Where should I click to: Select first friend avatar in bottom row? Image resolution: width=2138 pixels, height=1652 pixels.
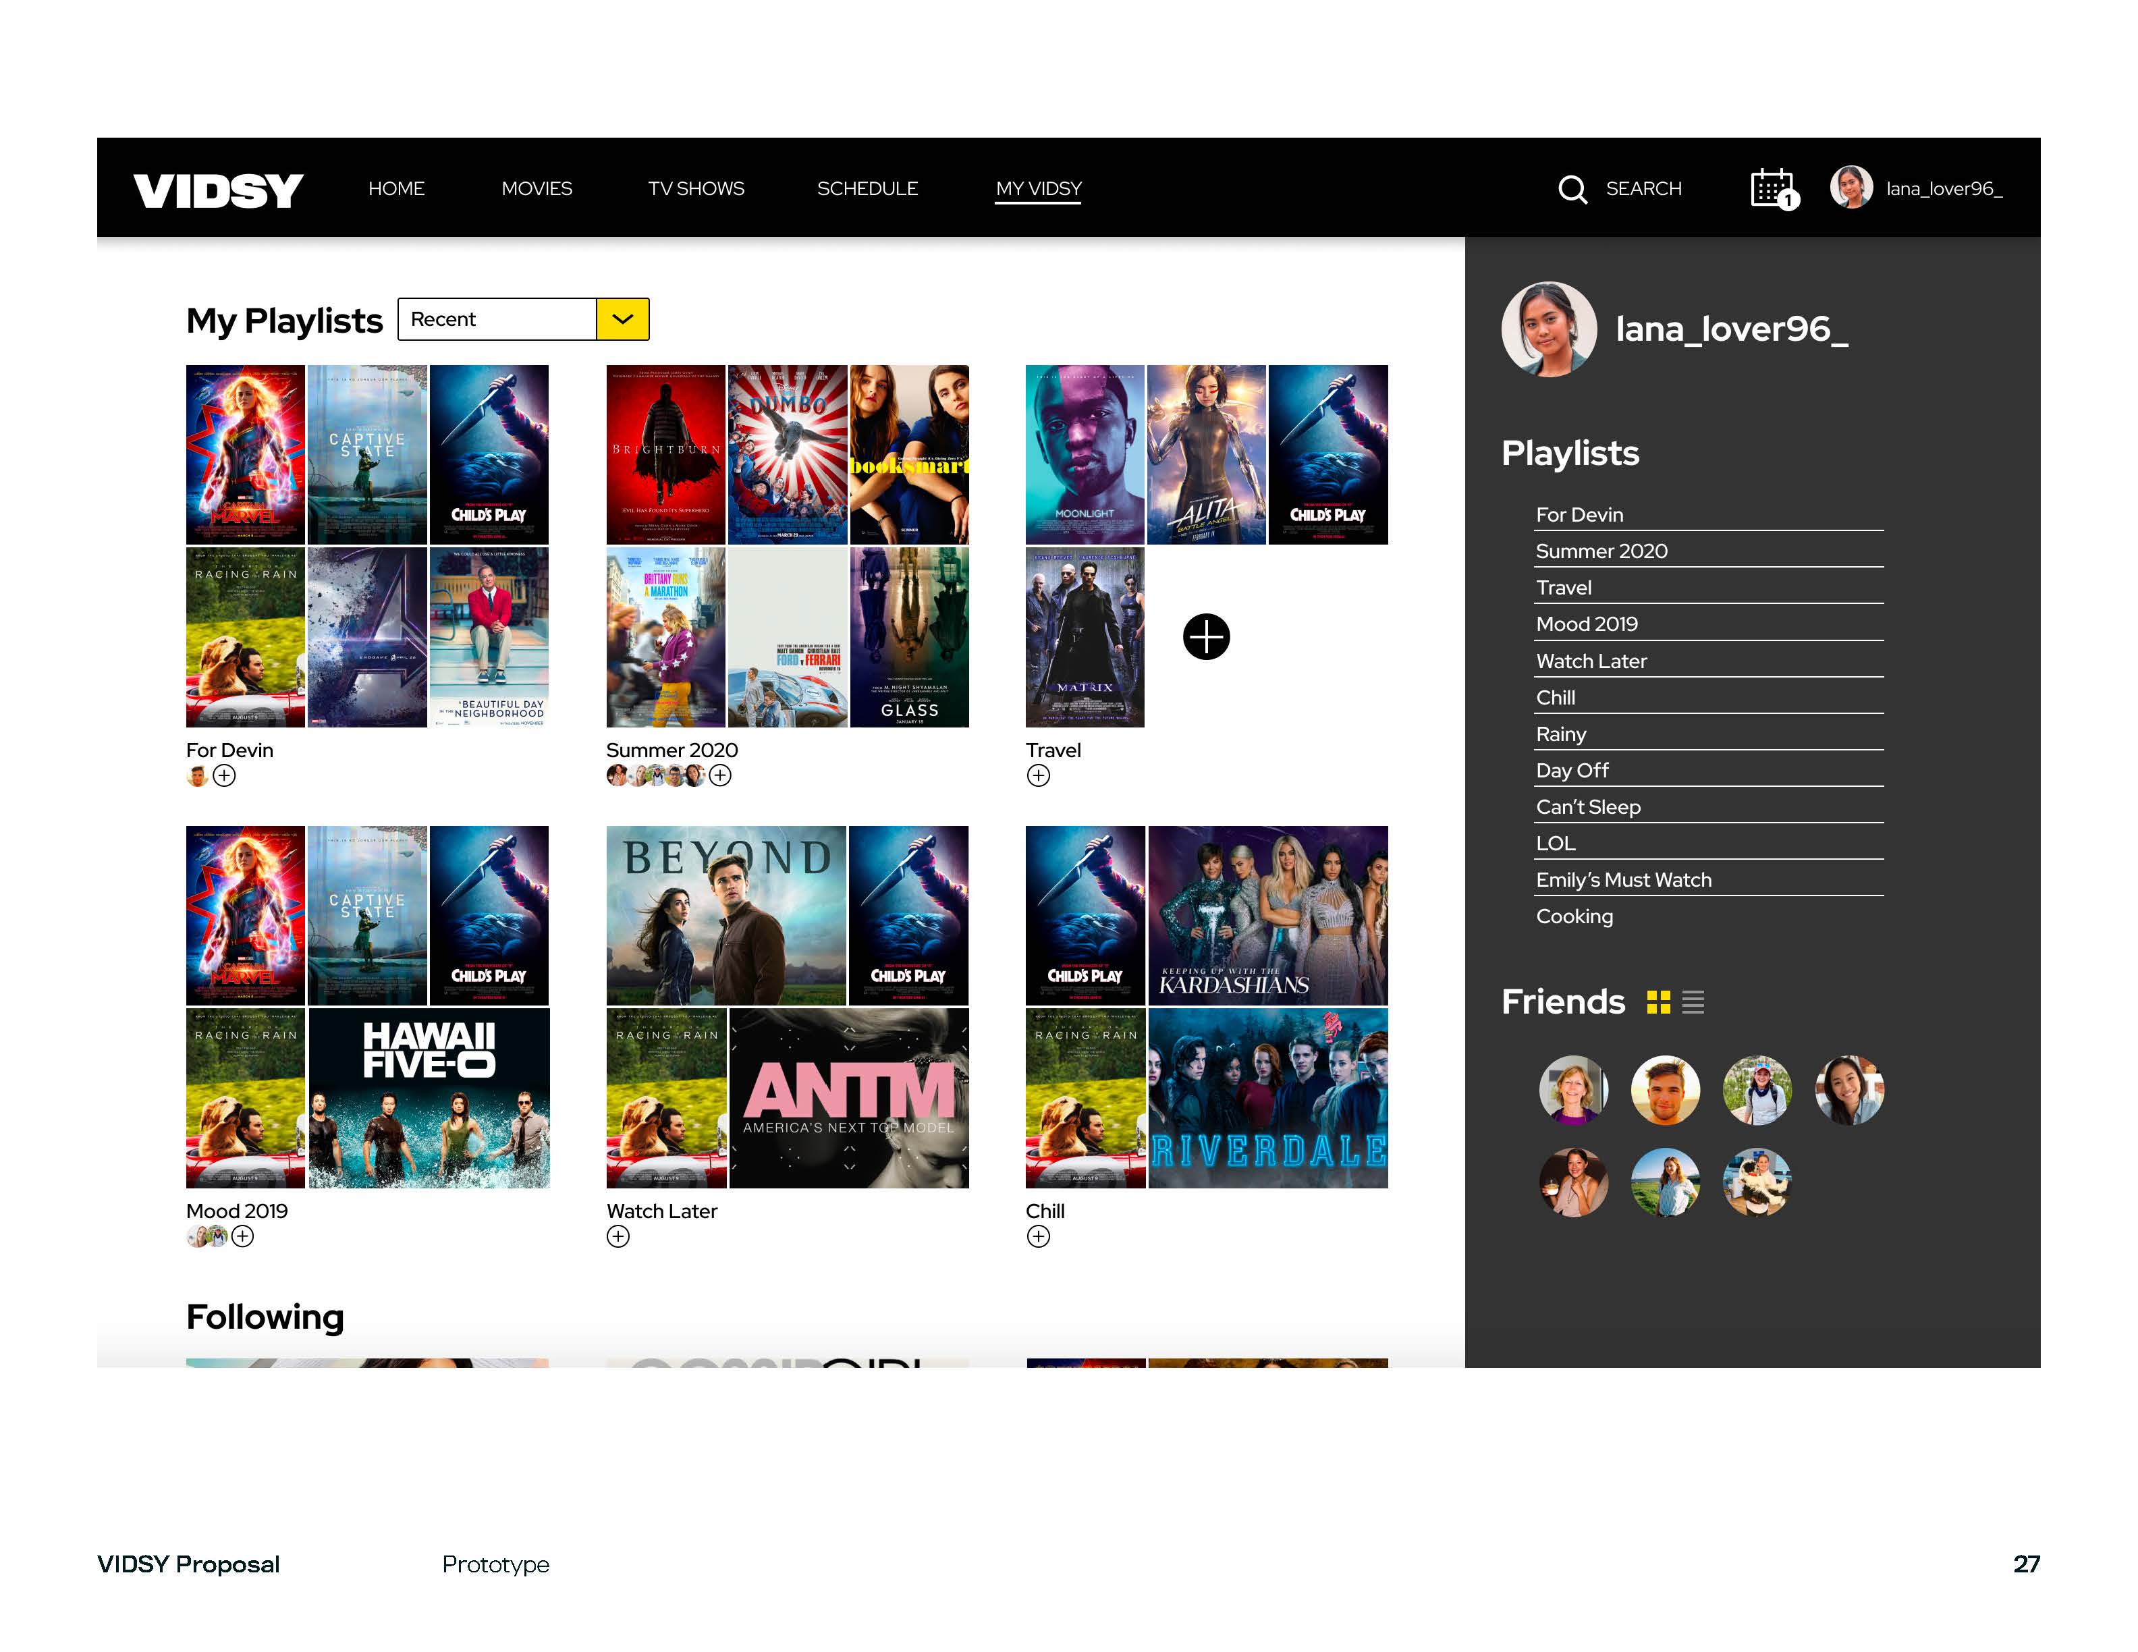point(1573,1181)
